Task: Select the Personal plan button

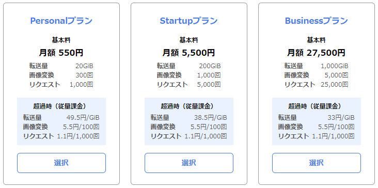Action: (61, 163)
